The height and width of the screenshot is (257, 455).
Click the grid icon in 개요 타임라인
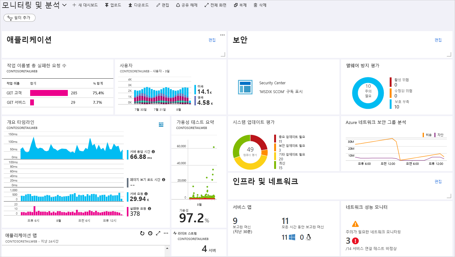pyautogui.click(x=161, y=125)
